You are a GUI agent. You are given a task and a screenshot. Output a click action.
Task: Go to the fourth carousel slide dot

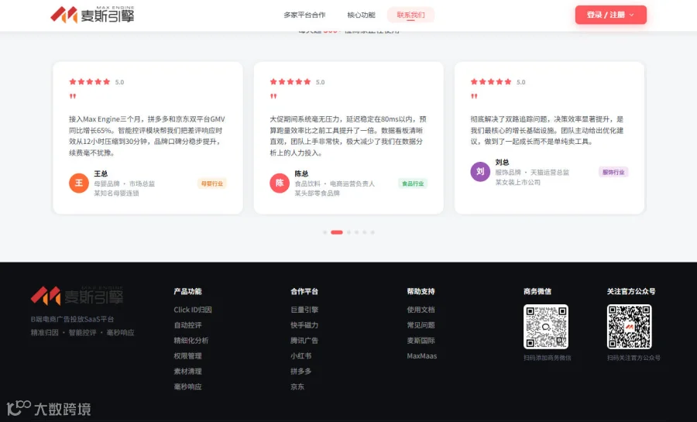[x=356, y=232]
